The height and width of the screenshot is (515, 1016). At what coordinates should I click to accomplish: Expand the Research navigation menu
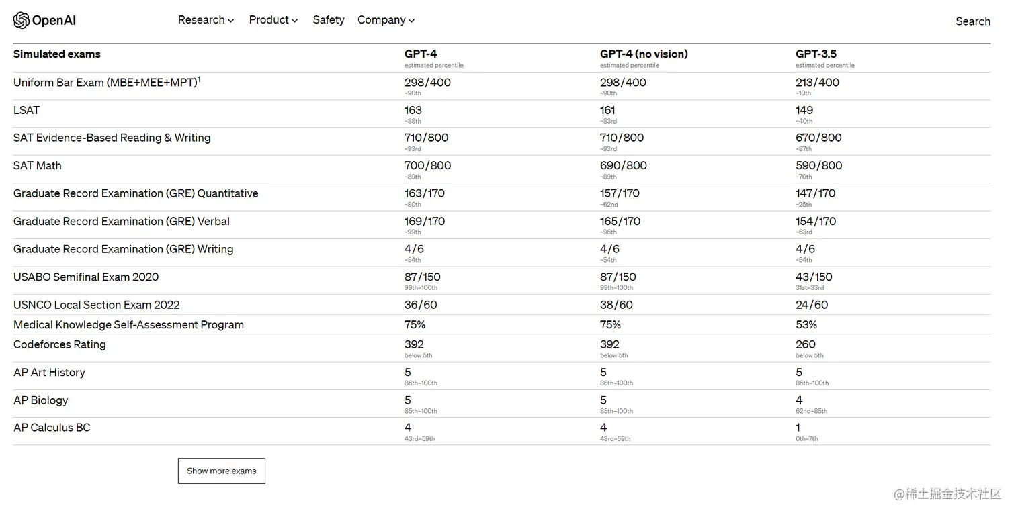pos(206,20)
